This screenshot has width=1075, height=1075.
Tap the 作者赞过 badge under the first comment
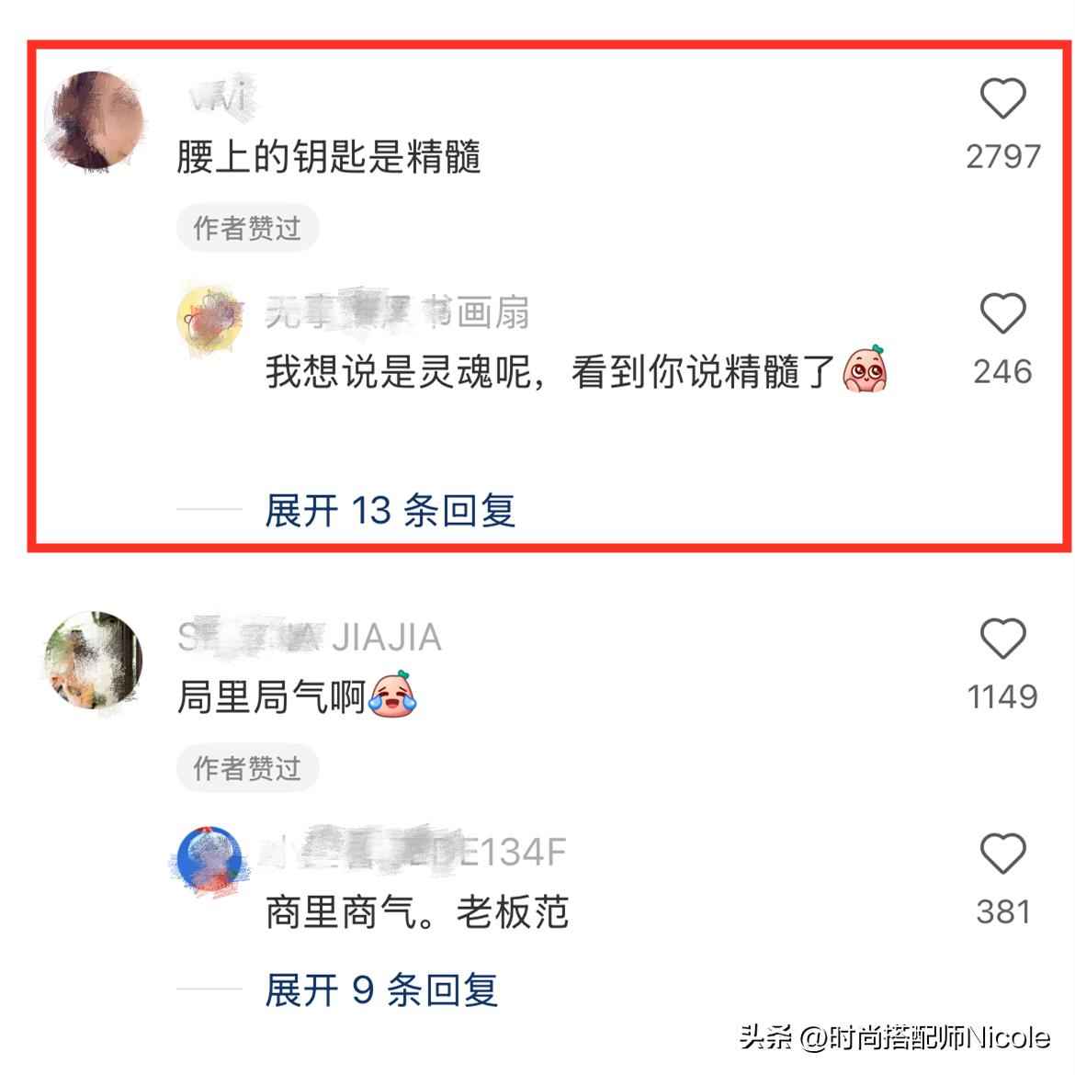(x=247, y=228)
